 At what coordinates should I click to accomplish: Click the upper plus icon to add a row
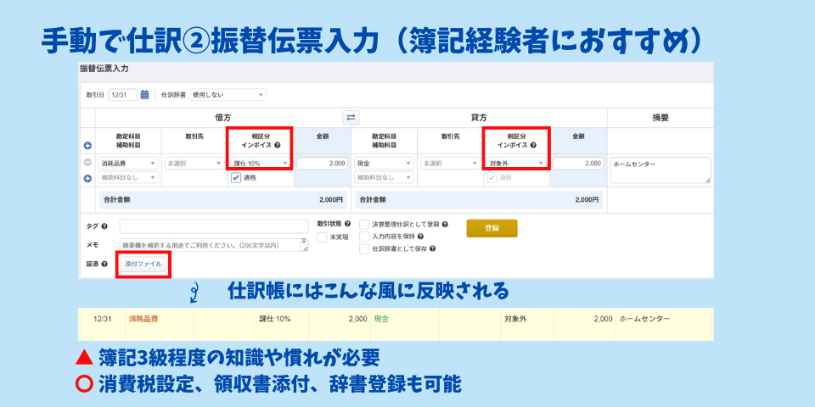click(x=87, y=147)
